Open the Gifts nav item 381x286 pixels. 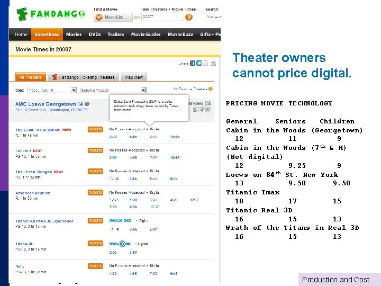(x=210, y=34)
